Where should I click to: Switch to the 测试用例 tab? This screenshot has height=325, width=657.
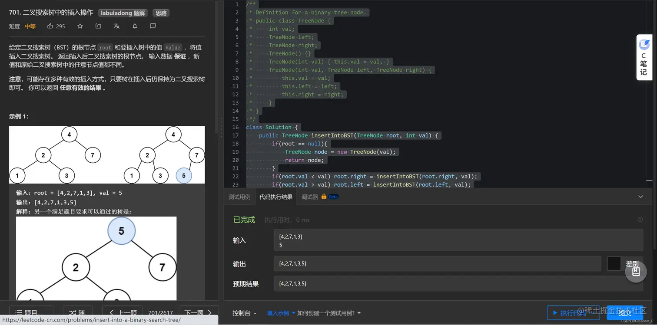239,197
